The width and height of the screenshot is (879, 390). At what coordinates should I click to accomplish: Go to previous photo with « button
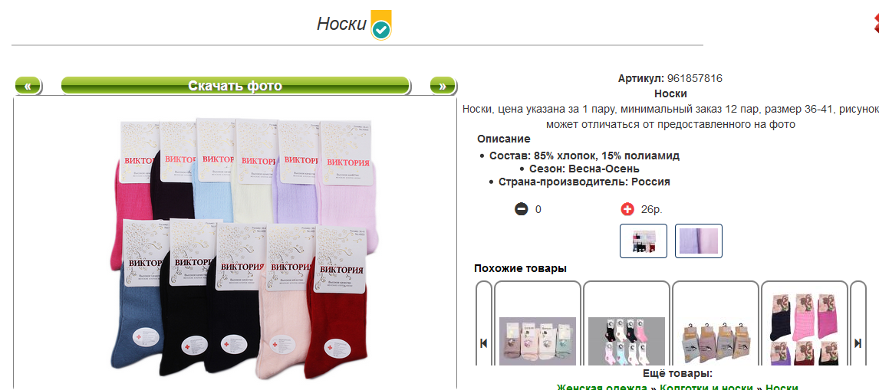(28, 86)
